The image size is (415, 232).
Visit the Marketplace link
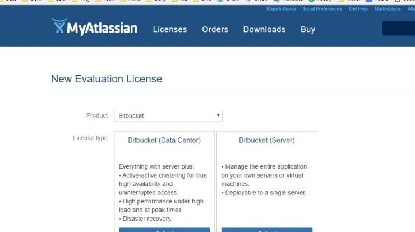[387, 9]
